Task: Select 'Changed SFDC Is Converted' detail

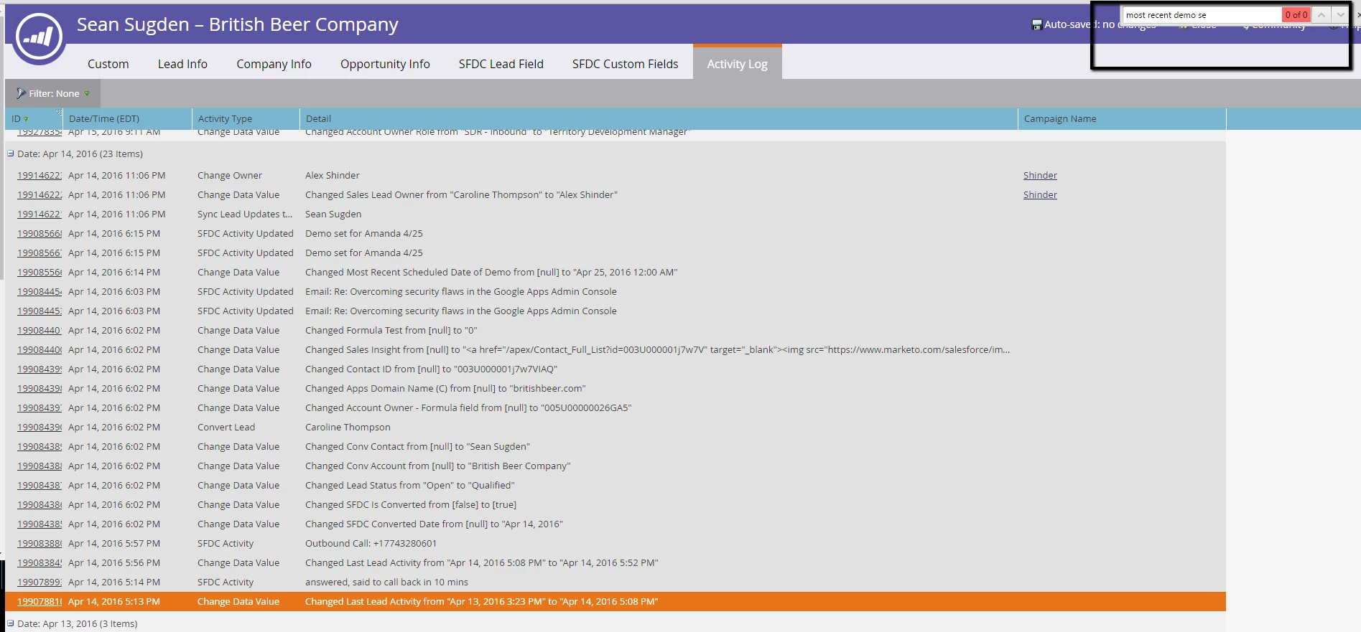Action: point(411,504)
